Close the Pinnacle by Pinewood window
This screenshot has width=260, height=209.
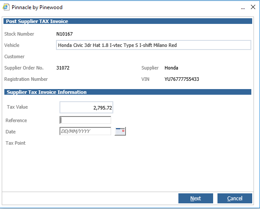click(253, 7)
